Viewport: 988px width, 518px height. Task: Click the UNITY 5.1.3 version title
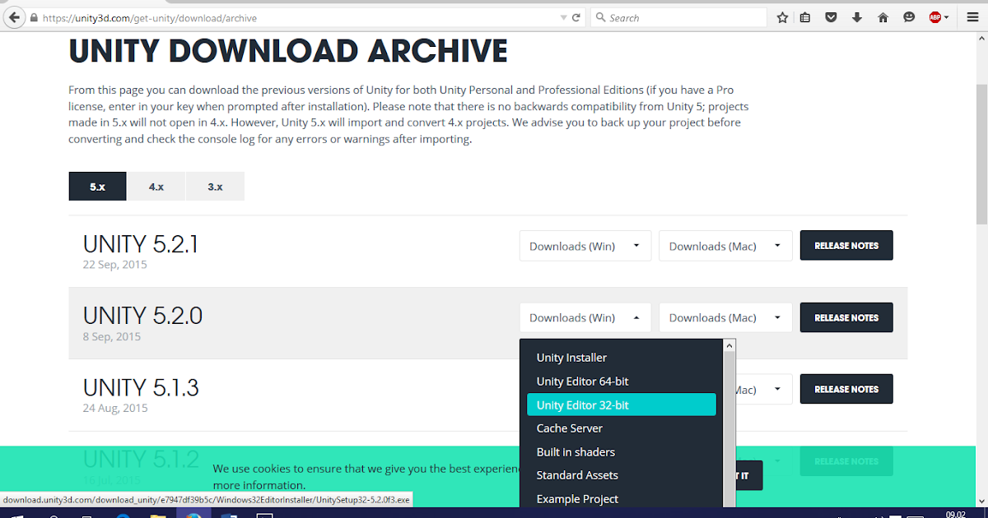tap(141, 387)
